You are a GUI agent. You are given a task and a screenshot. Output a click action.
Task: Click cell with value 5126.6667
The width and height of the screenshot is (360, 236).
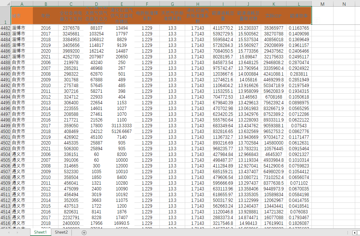pos(122,131)
